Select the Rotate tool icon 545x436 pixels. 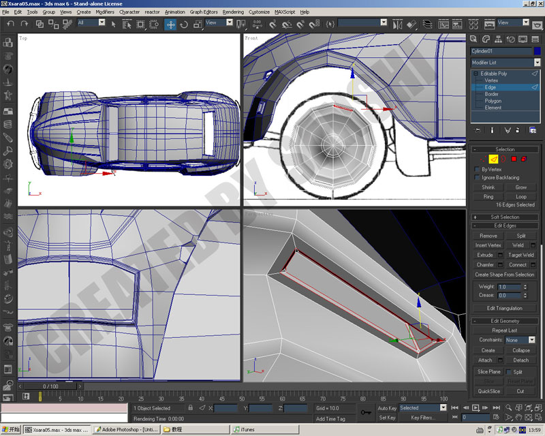pyautogui.click(x=184, y=25)
